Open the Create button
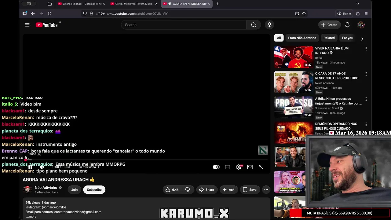This screenshot has height=220, width=391. coord(329,25)
